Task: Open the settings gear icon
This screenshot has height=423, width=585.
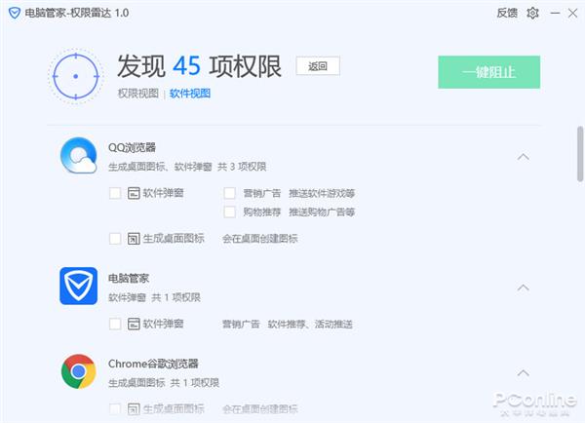Action: 532,13
